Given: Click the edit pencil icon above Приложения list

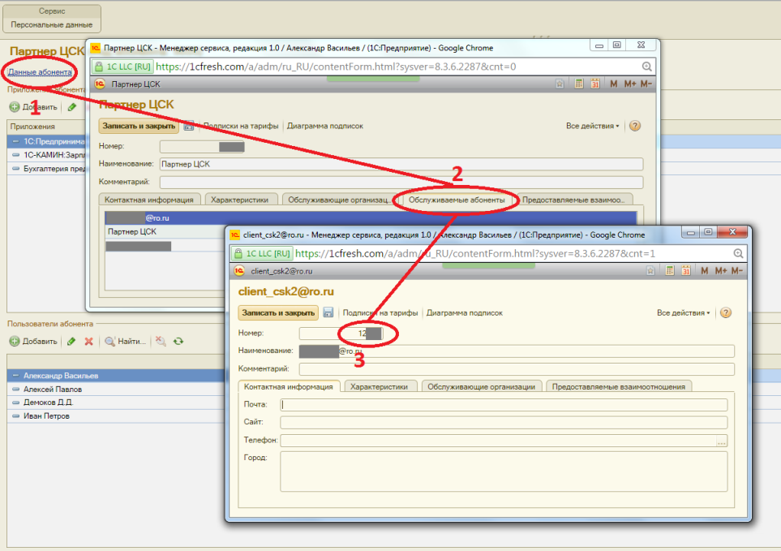Looking at the screenshot, I should (x=71, y=107).
